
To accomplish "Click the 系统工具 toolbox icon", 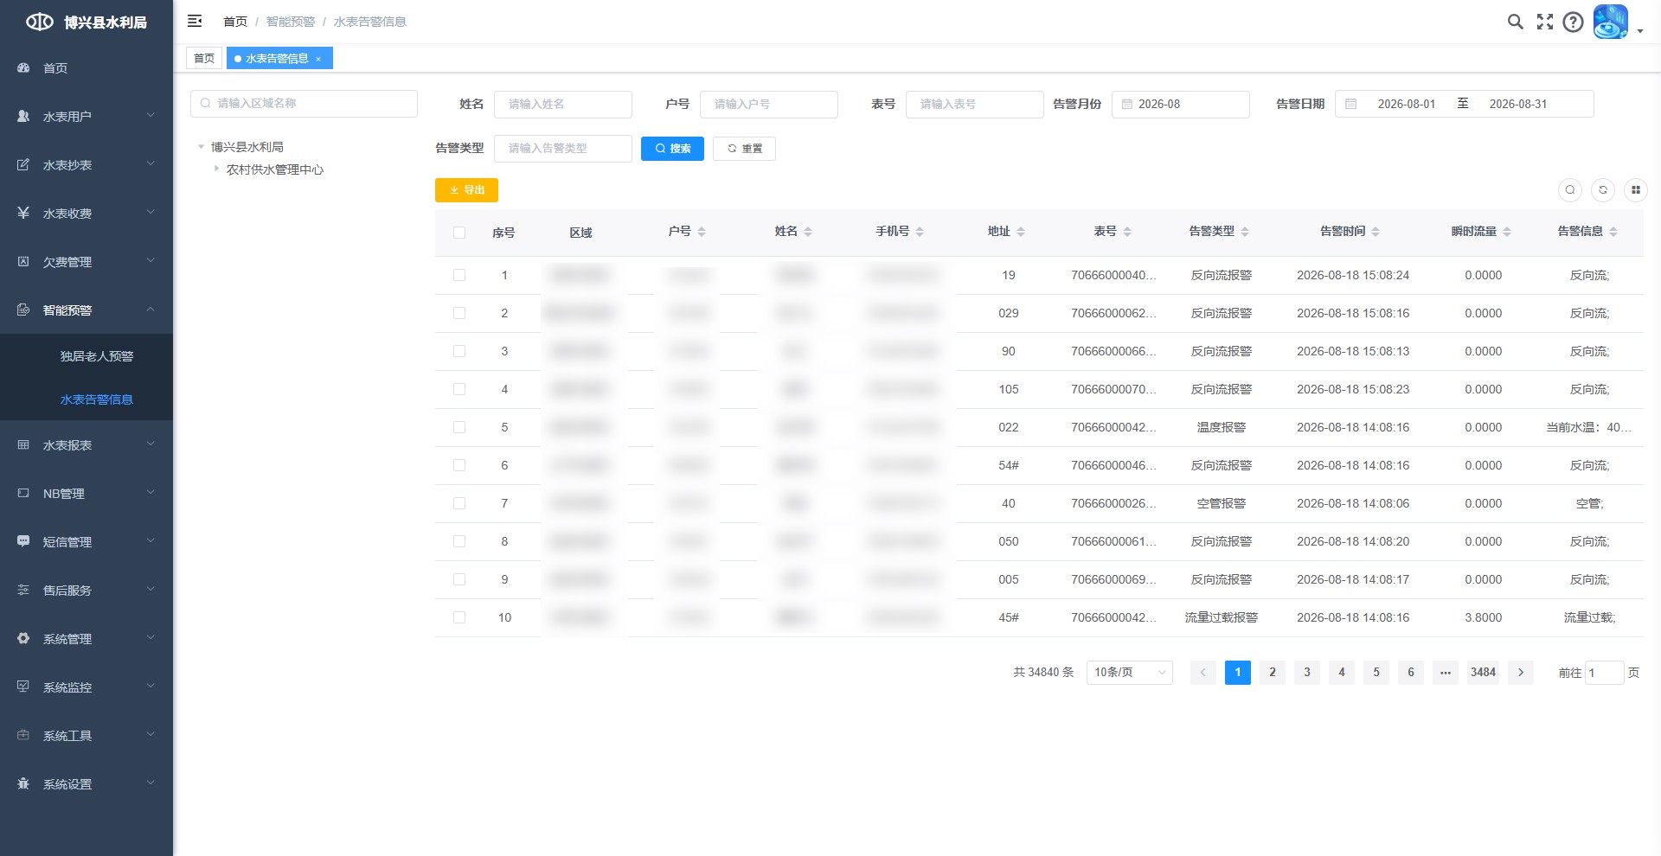I will tap(23, 735).
